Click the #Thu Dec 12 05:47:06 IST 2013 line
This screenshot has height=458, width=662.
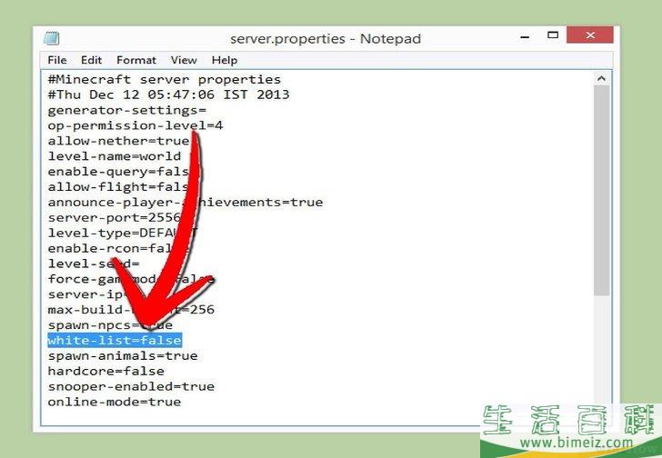pyautogui.click(x=168, y=95)
